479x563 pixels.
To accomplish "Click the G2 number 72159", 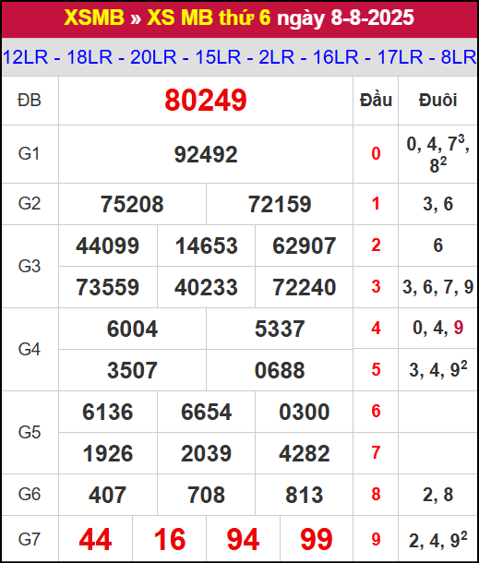I will [280, 204].
